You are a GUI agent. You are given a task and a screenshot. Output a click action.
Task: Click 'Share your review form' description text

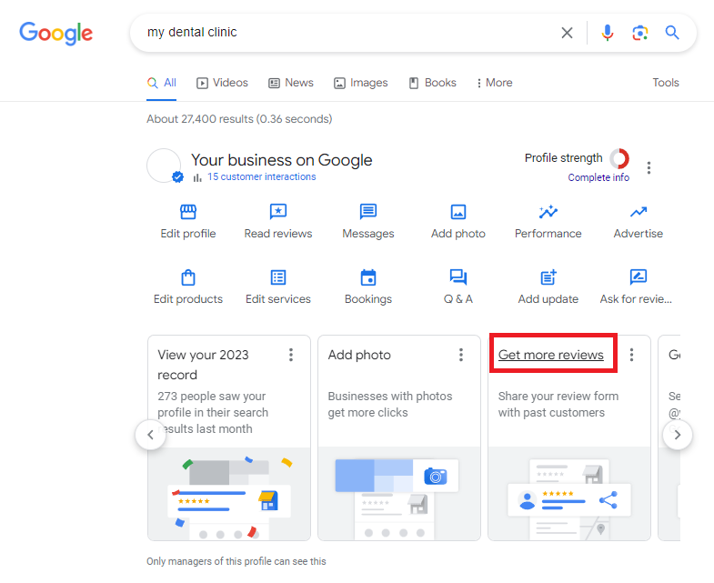pyautogui.click(x=558, y=405)
